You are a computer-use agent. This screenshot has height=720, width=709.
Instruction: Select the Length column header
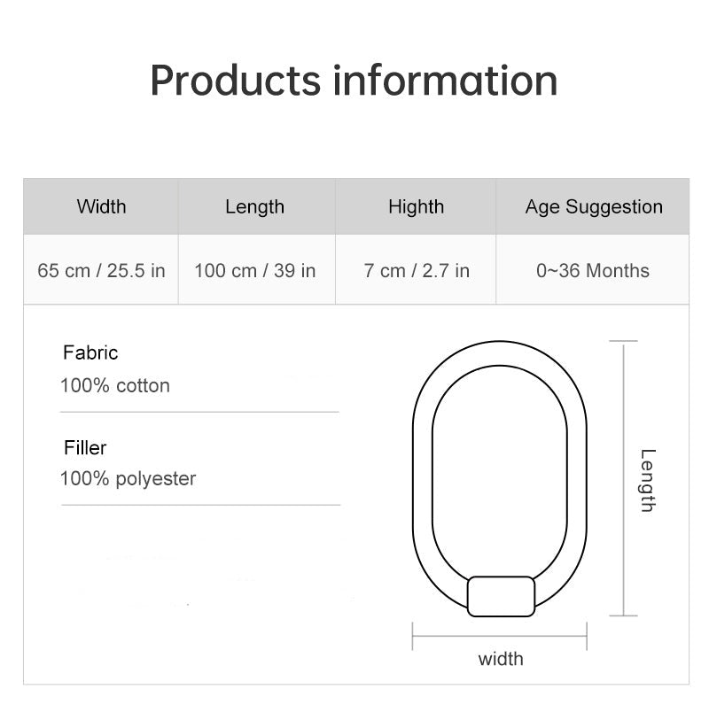257,206
